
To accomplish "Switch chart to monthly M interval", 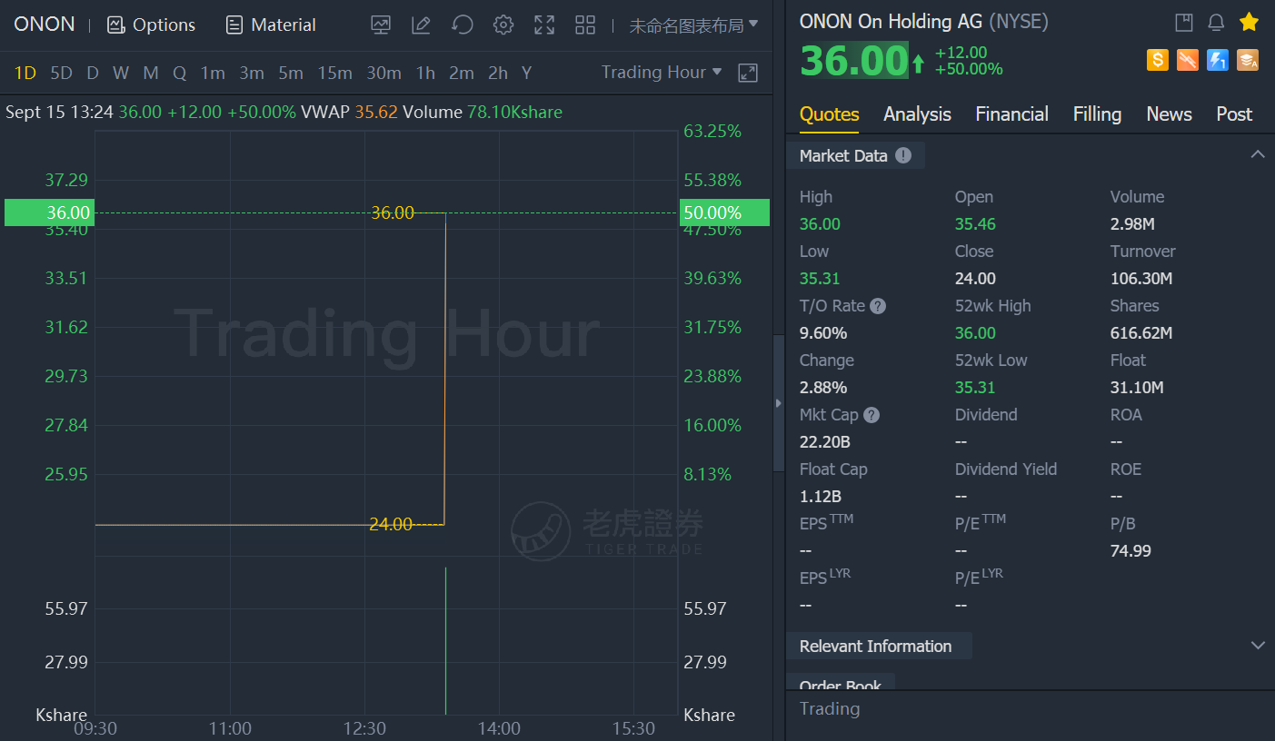I will coord(151,73).
